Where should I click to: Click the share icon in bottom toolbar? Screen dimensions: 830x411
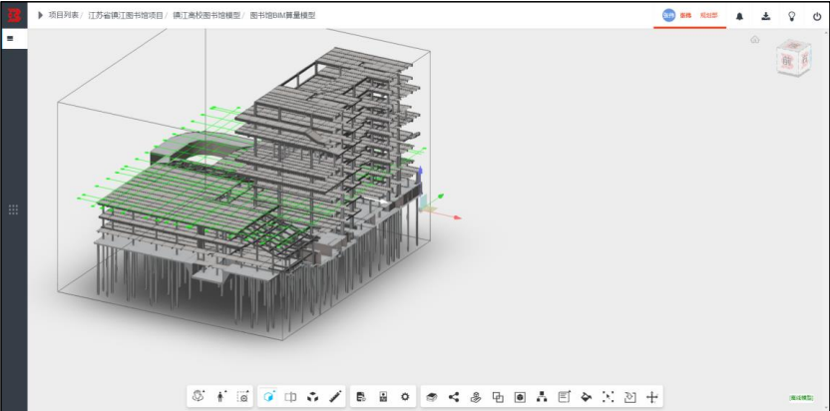pyautogui.click(x=454, y=396)
